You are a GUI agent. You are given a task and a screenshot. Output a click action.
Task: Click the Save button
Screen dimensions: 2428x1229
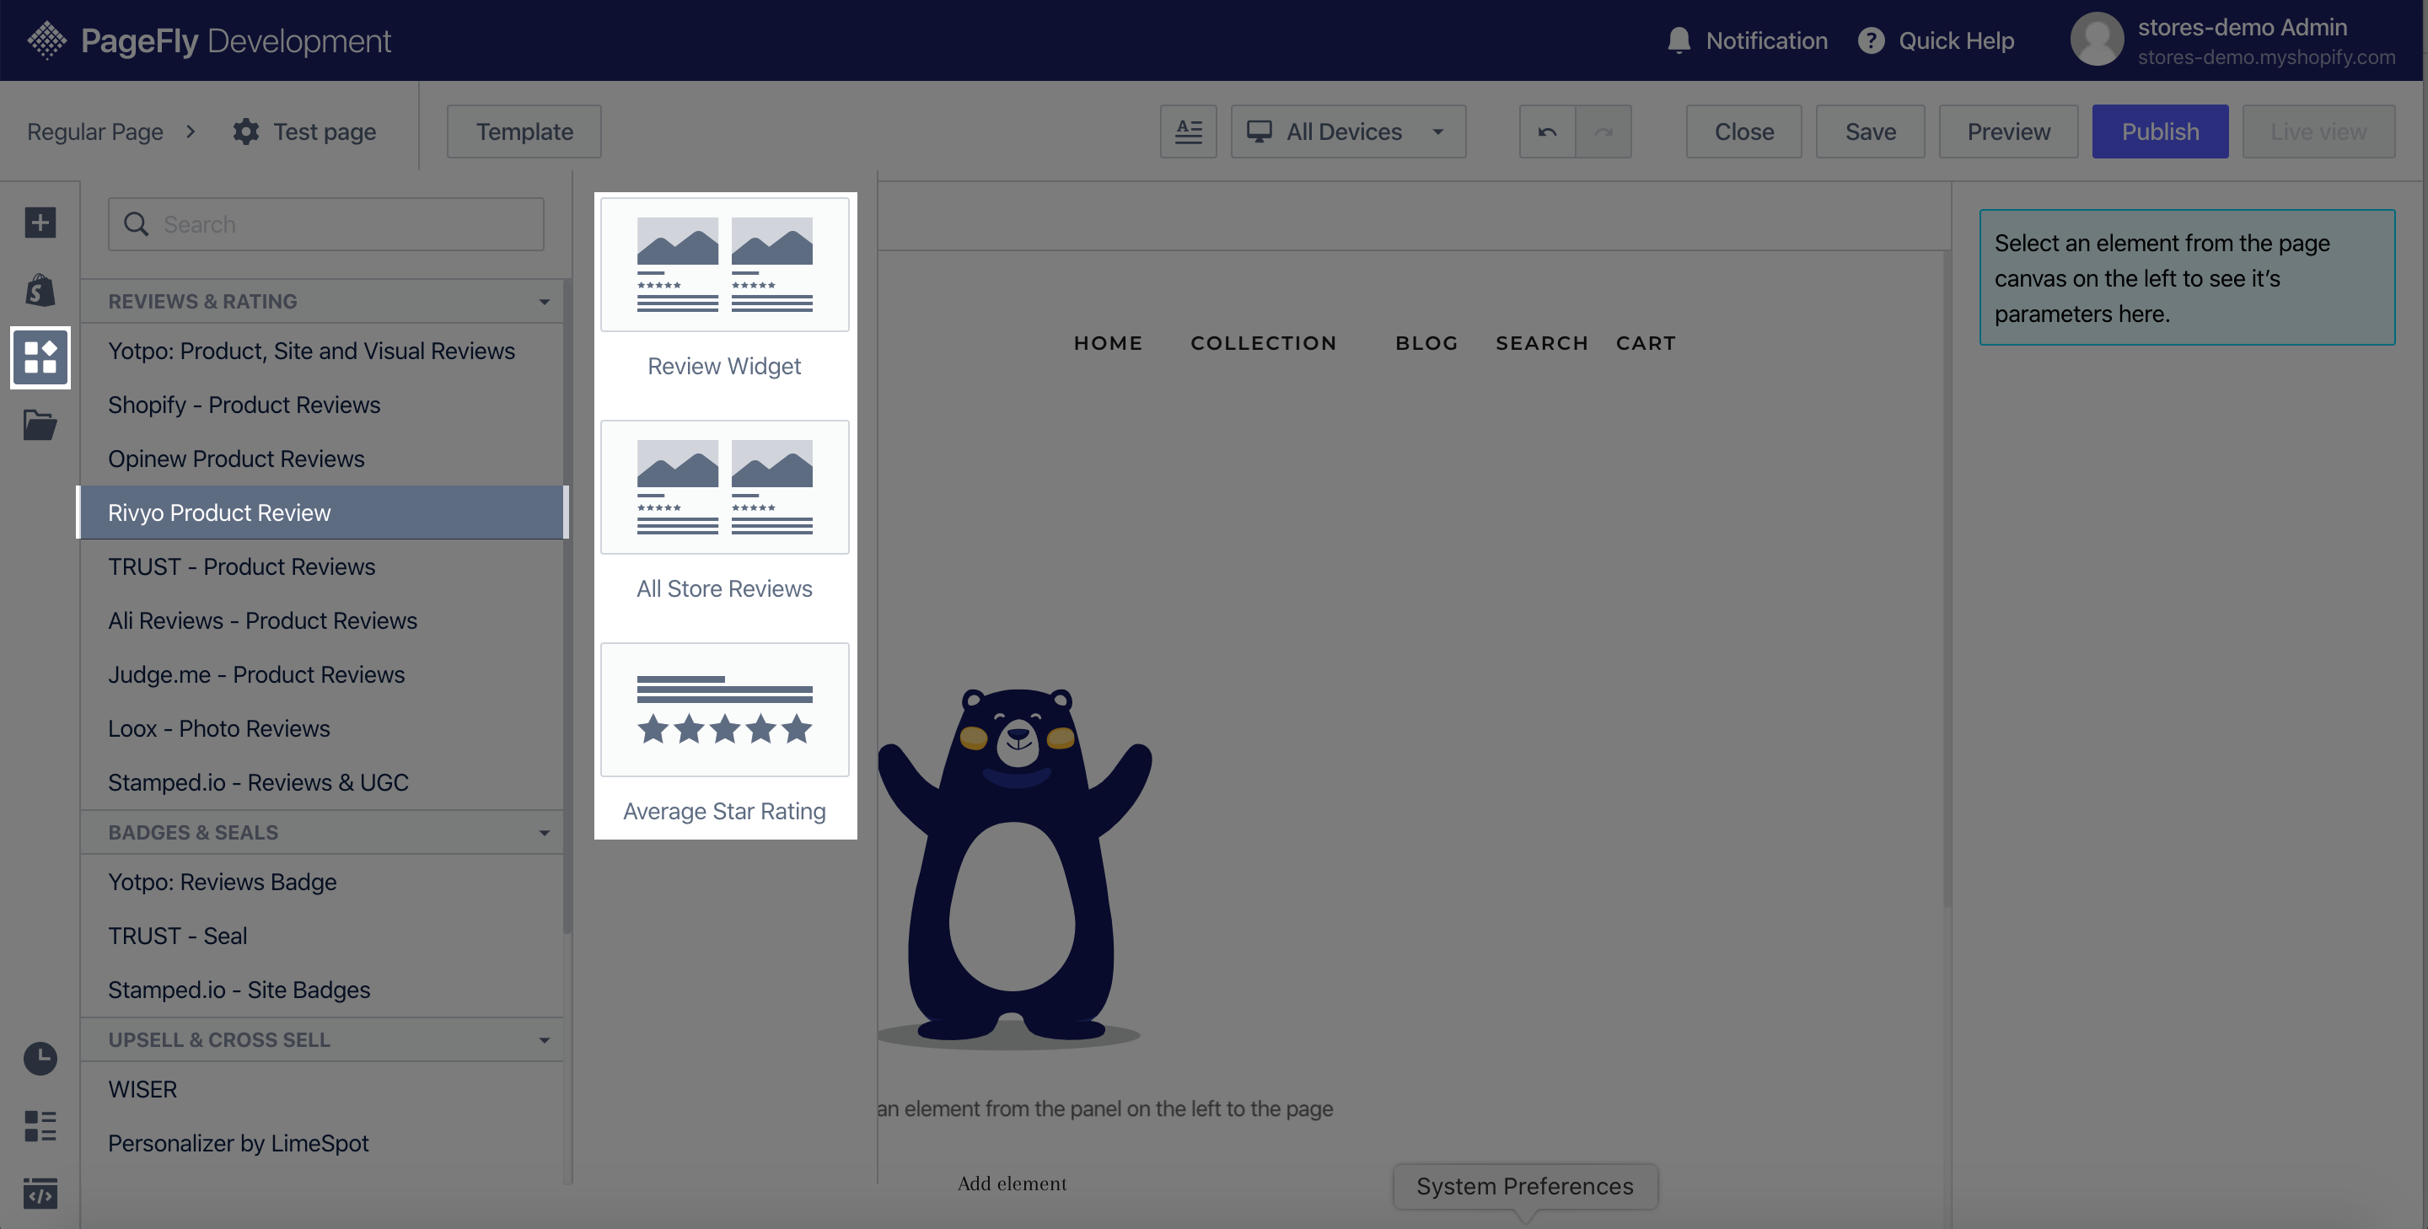pos(1869,132)
